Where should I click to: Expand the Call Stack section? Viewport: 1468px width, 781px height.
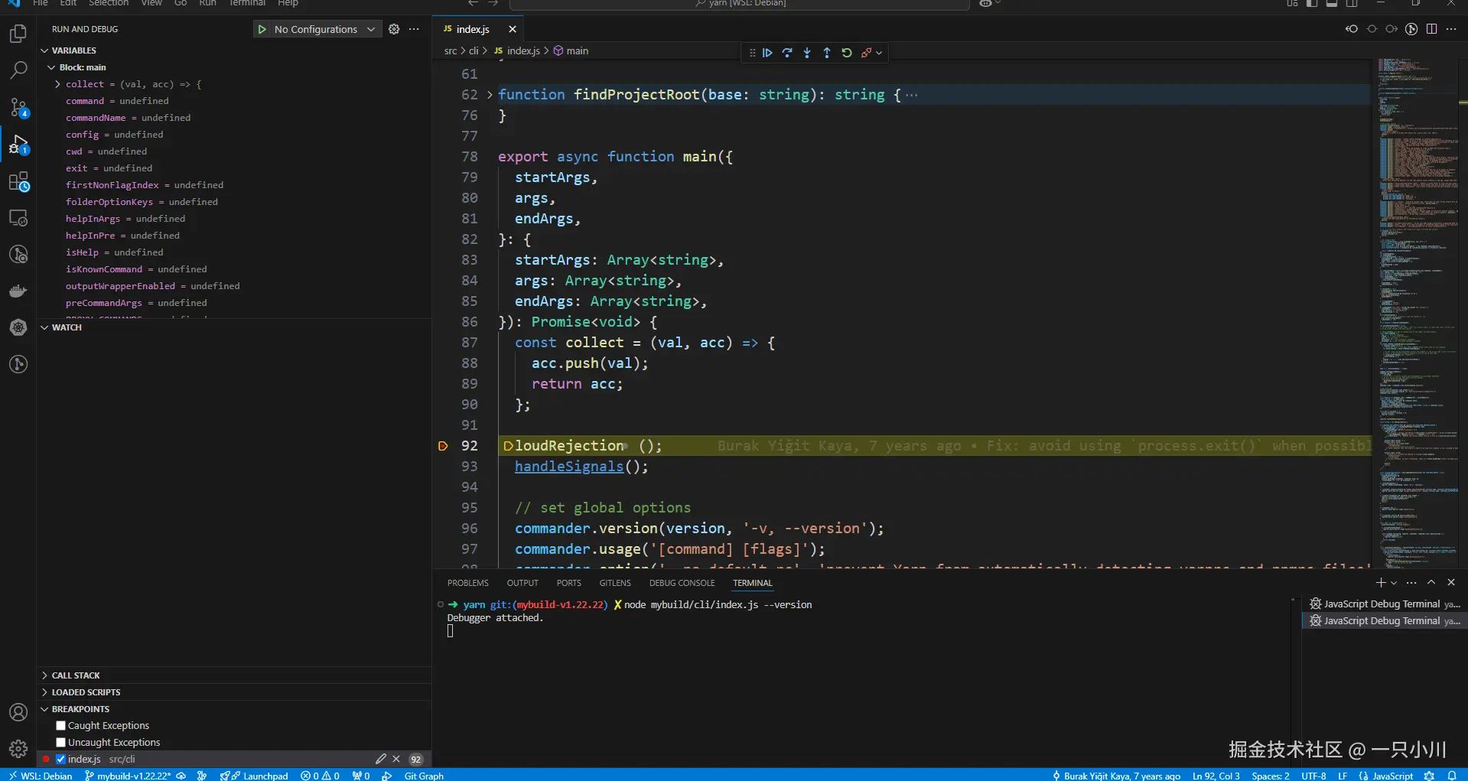coord(76,675)
